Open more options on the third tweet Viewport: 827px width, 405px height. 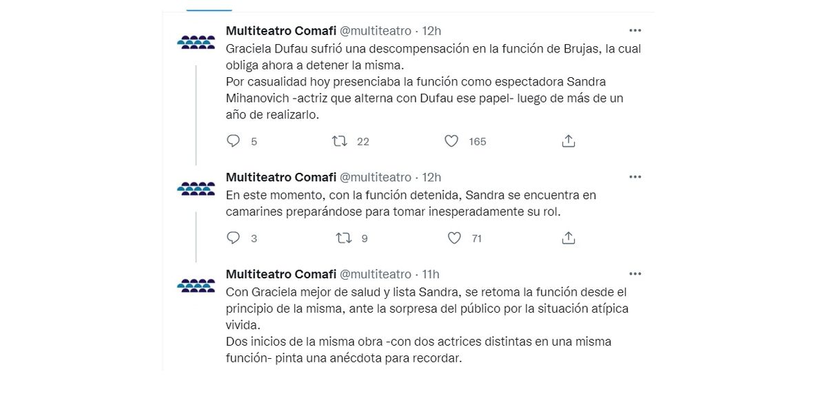tap(635, 274)
